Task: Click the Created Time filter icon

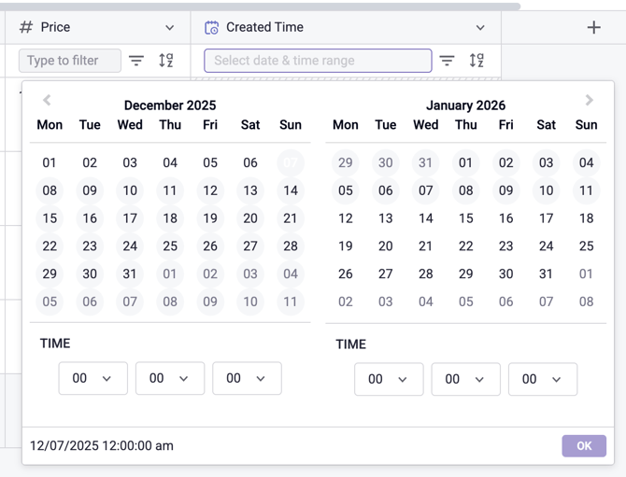Action: [x=448, y=61]
